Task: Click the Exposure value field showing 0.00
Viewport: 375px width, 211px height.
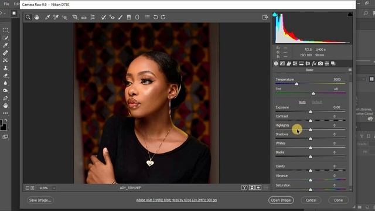Action: pyautogui.click(x=336, y=107)
